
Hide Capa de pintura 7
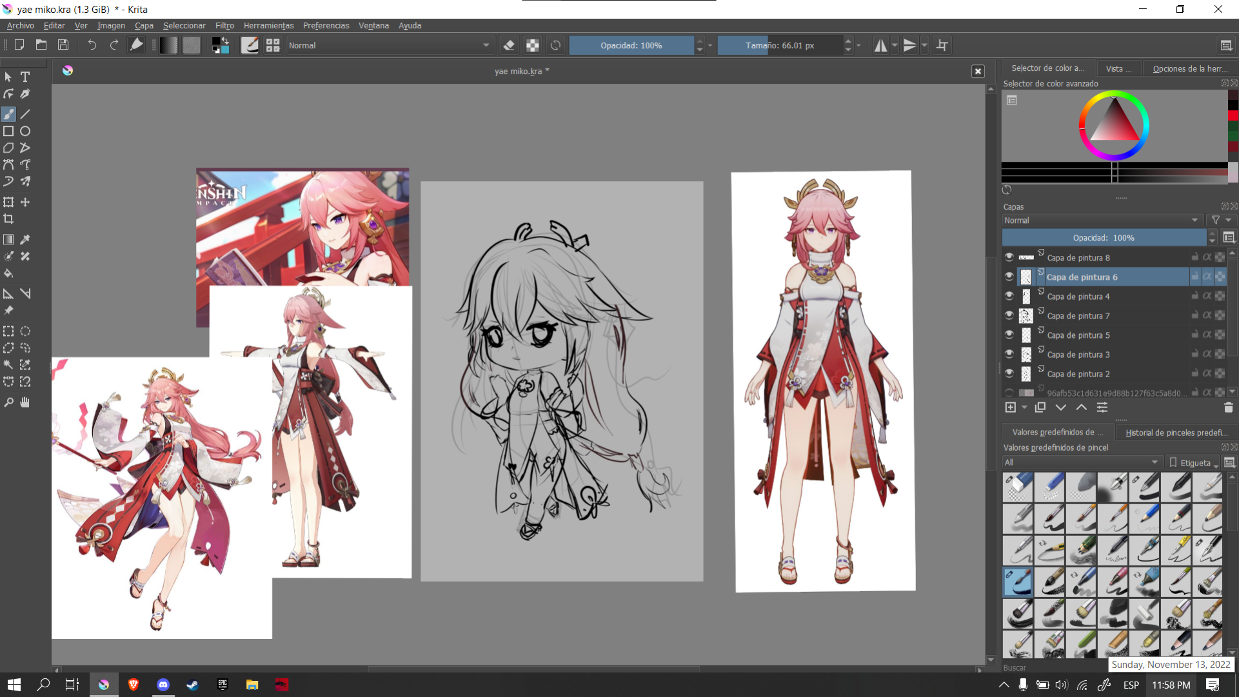click(x=1009, y=316)
